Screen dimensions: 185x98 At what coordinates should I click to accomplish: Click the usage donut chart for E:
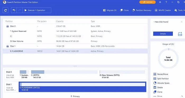(x=168, y=58)
